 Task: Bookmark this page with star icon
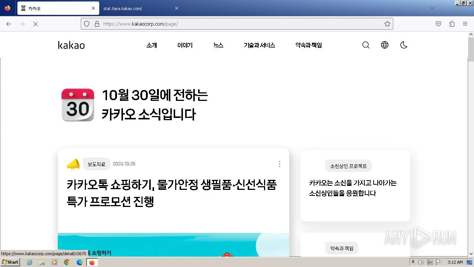(x=387, y=24)
